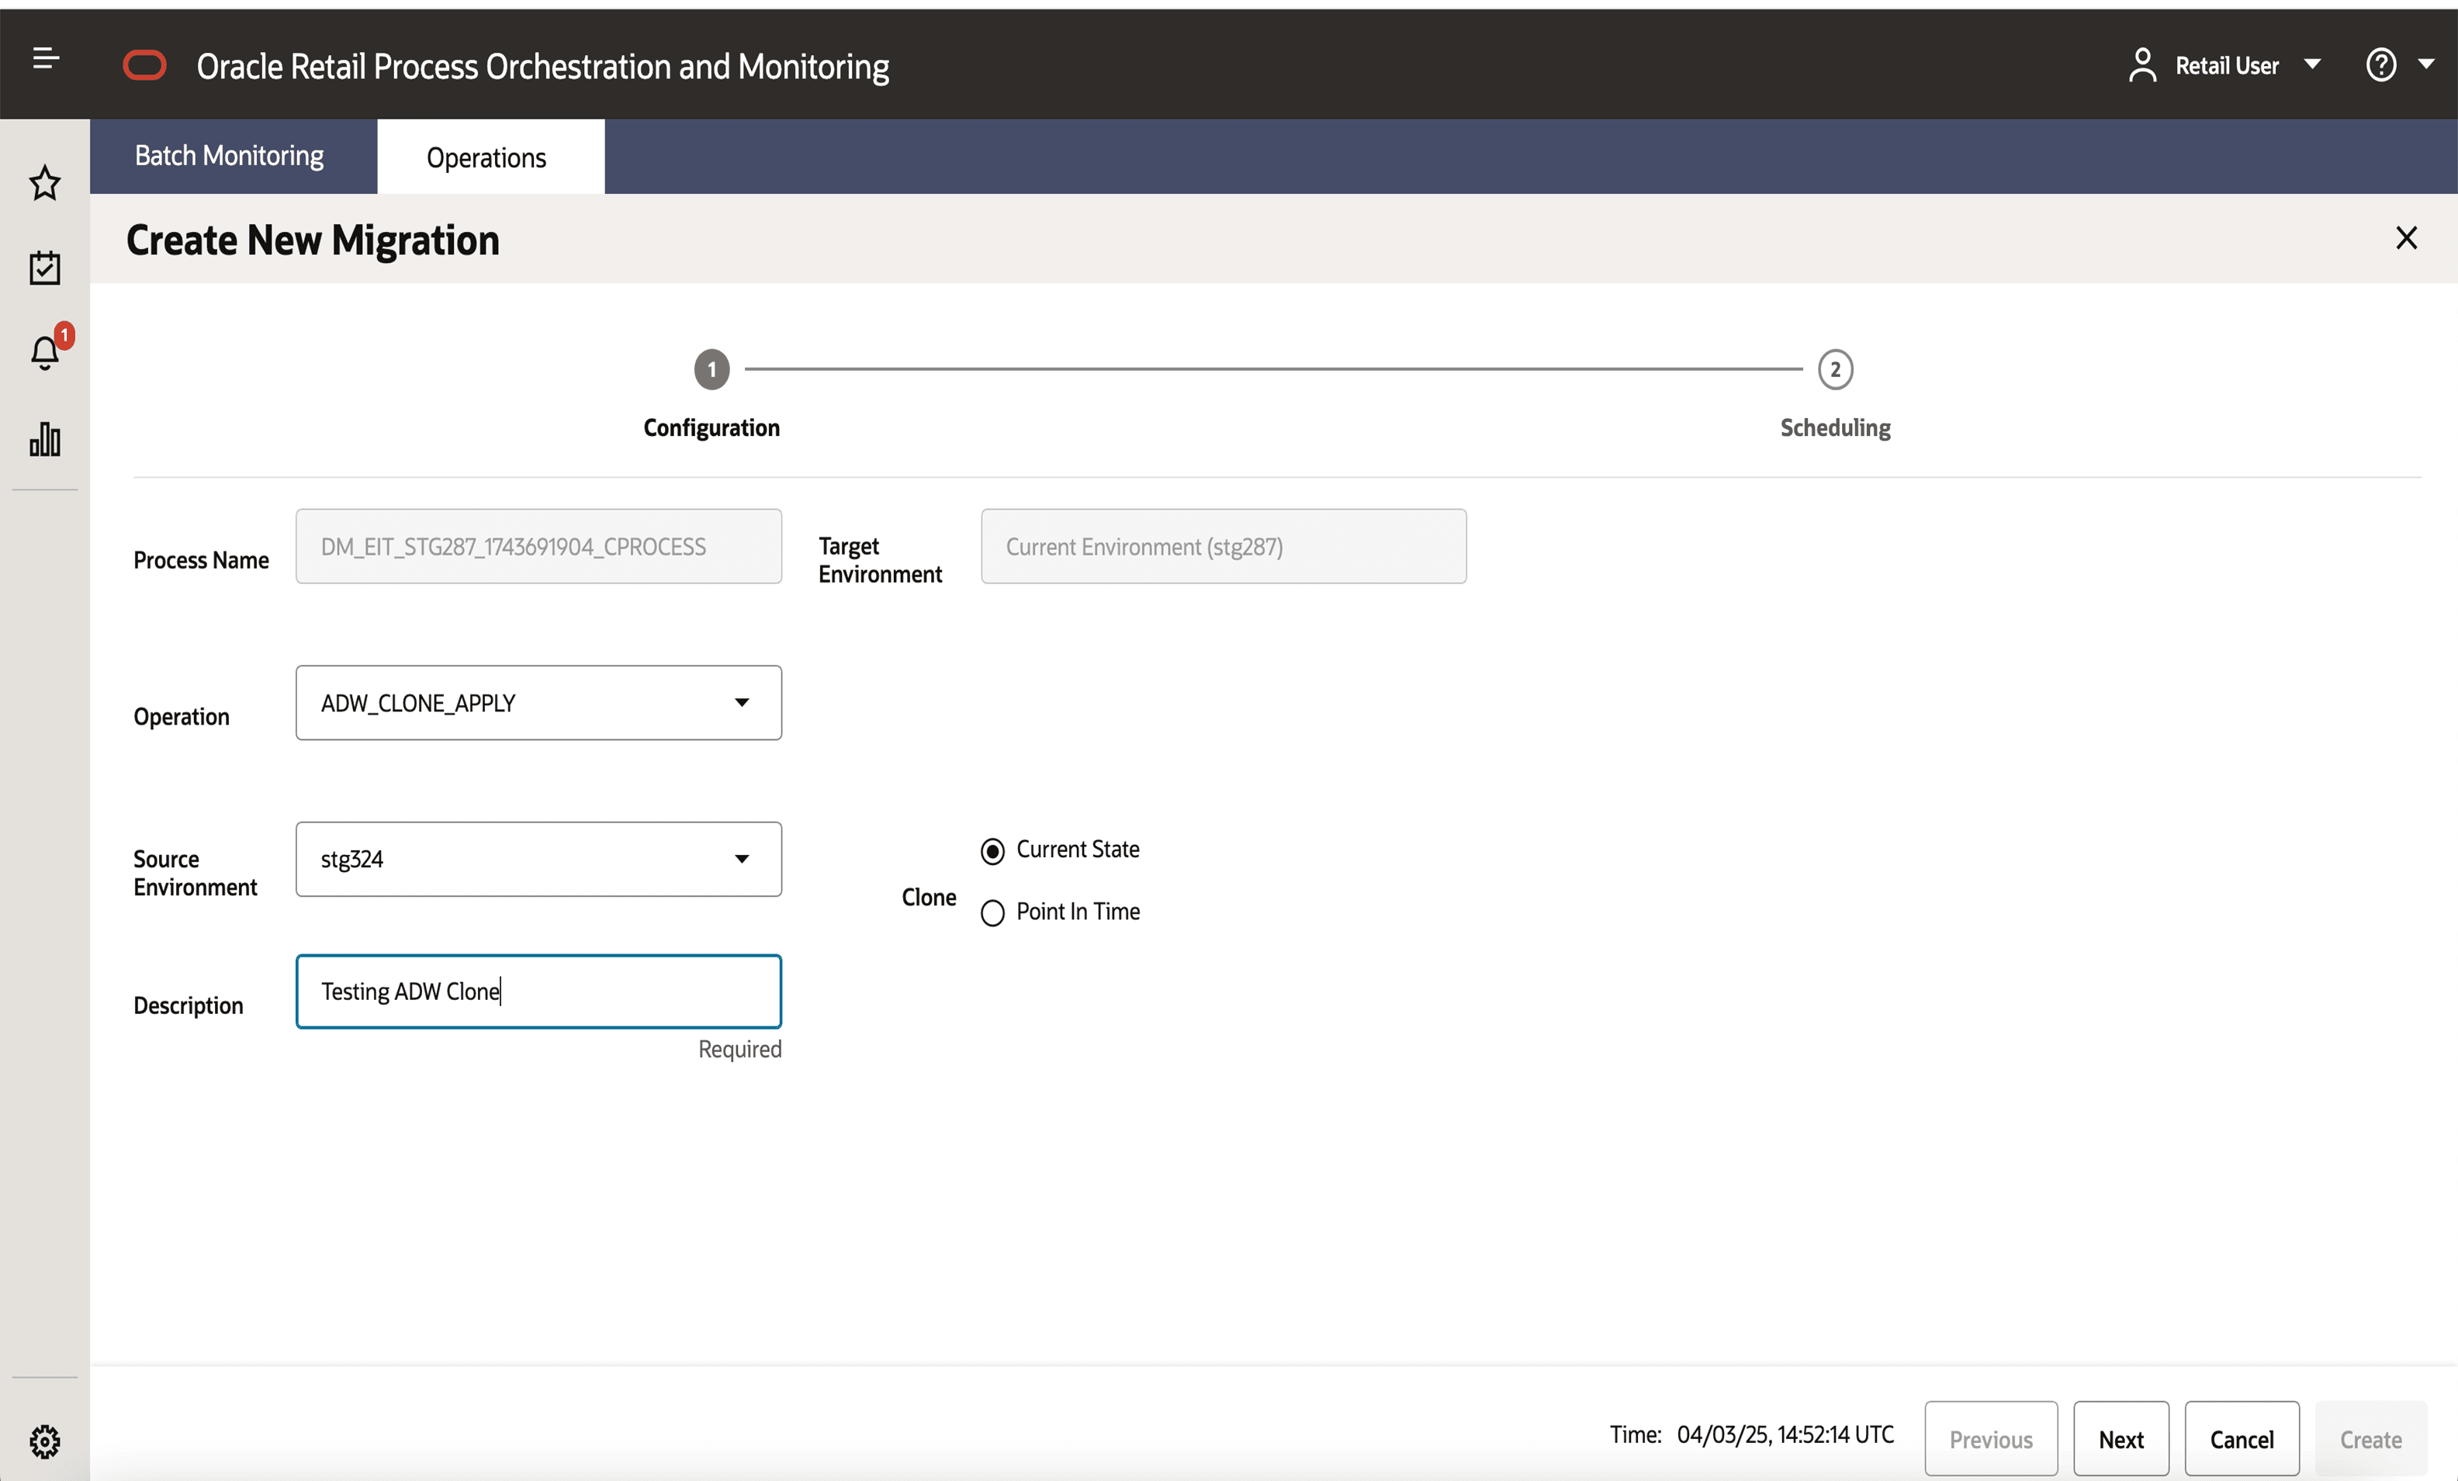Click the Oracle Retail Process Orchestration title

pos(542,66)
